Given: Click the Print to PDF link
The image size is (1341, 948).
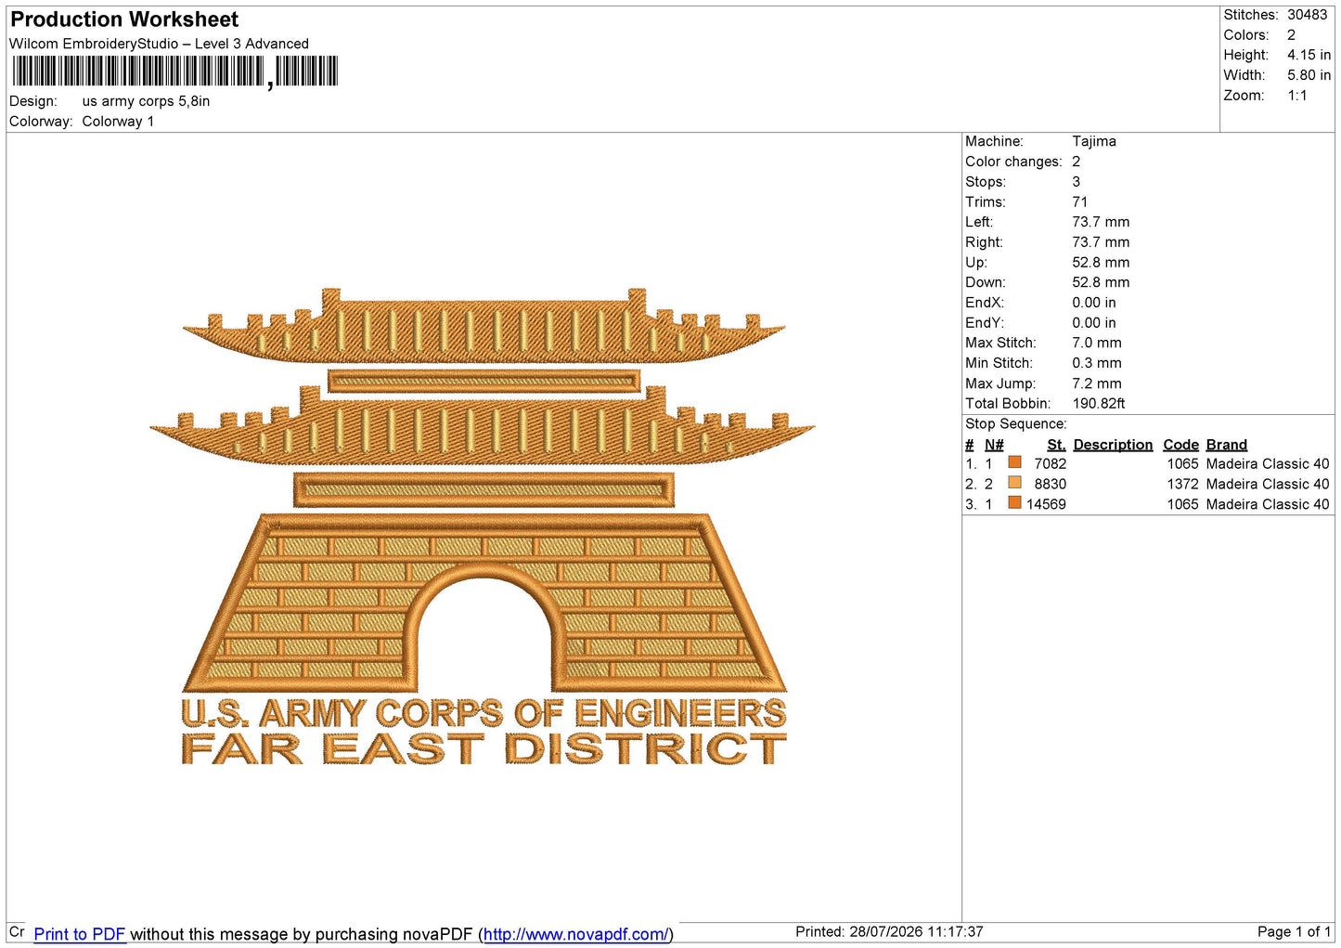Looking at the screenshot, I should tap(79, 934).
